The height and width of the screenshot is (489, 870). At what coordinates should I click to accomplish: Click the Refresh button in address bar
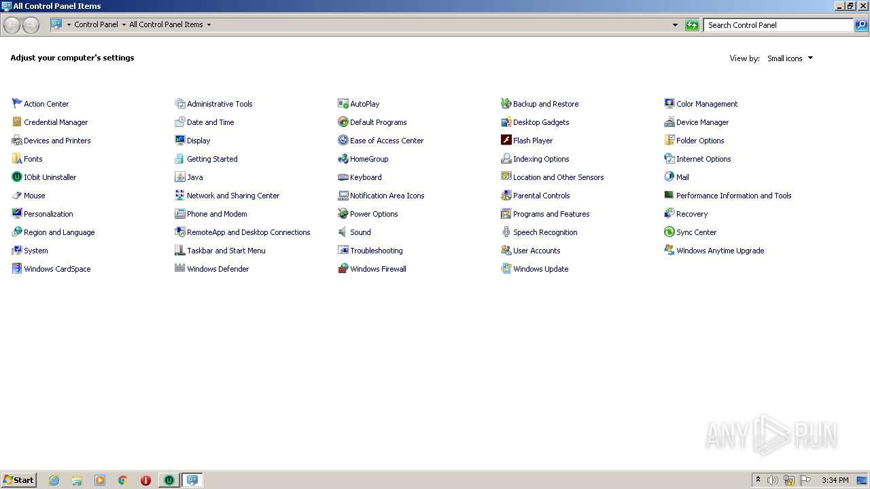point(692,25)
